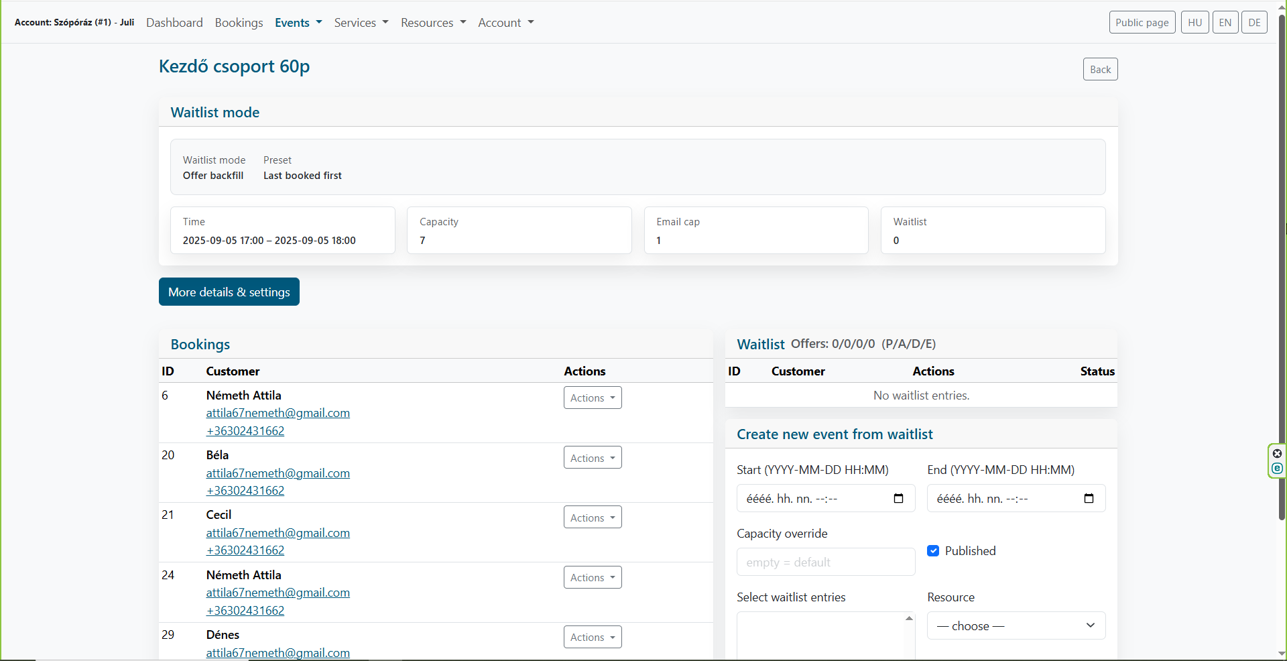Open Actions dropdown for booking 20 Béla

[x=592, y=458]
